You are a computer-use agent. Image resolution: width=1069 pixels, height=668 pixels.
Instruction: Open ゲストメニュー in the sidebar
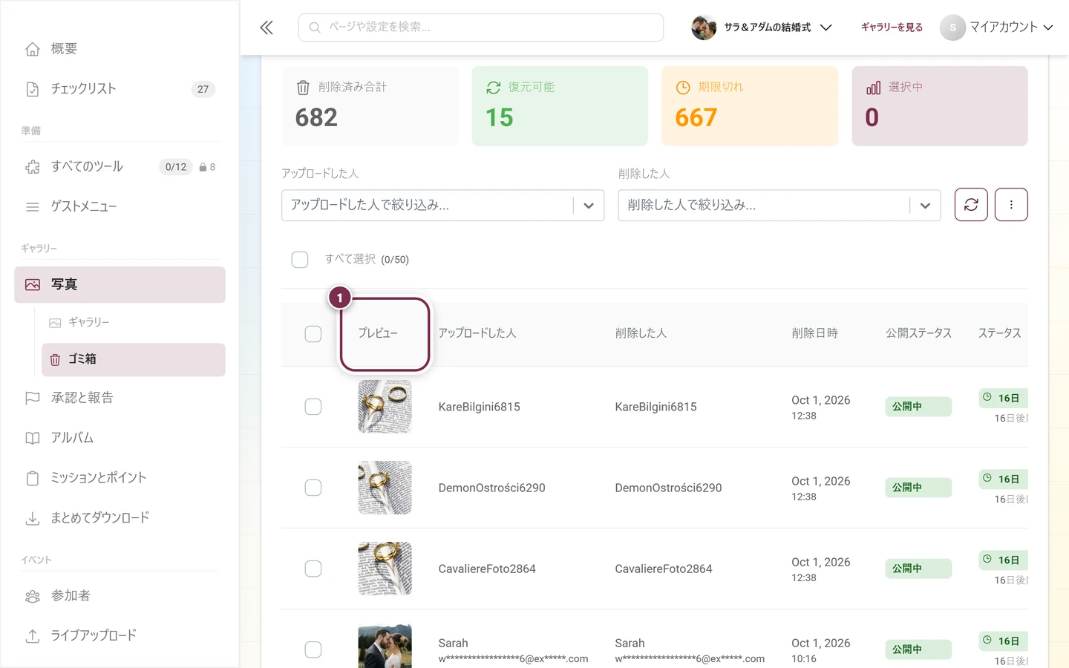pyautogui.click(x=120, y=207)
